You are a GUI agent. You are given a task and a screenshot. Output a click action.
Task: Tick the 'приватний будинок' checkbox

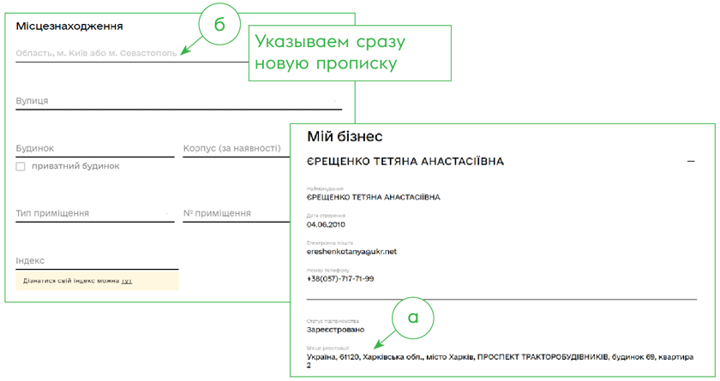[x=21, y=166]
